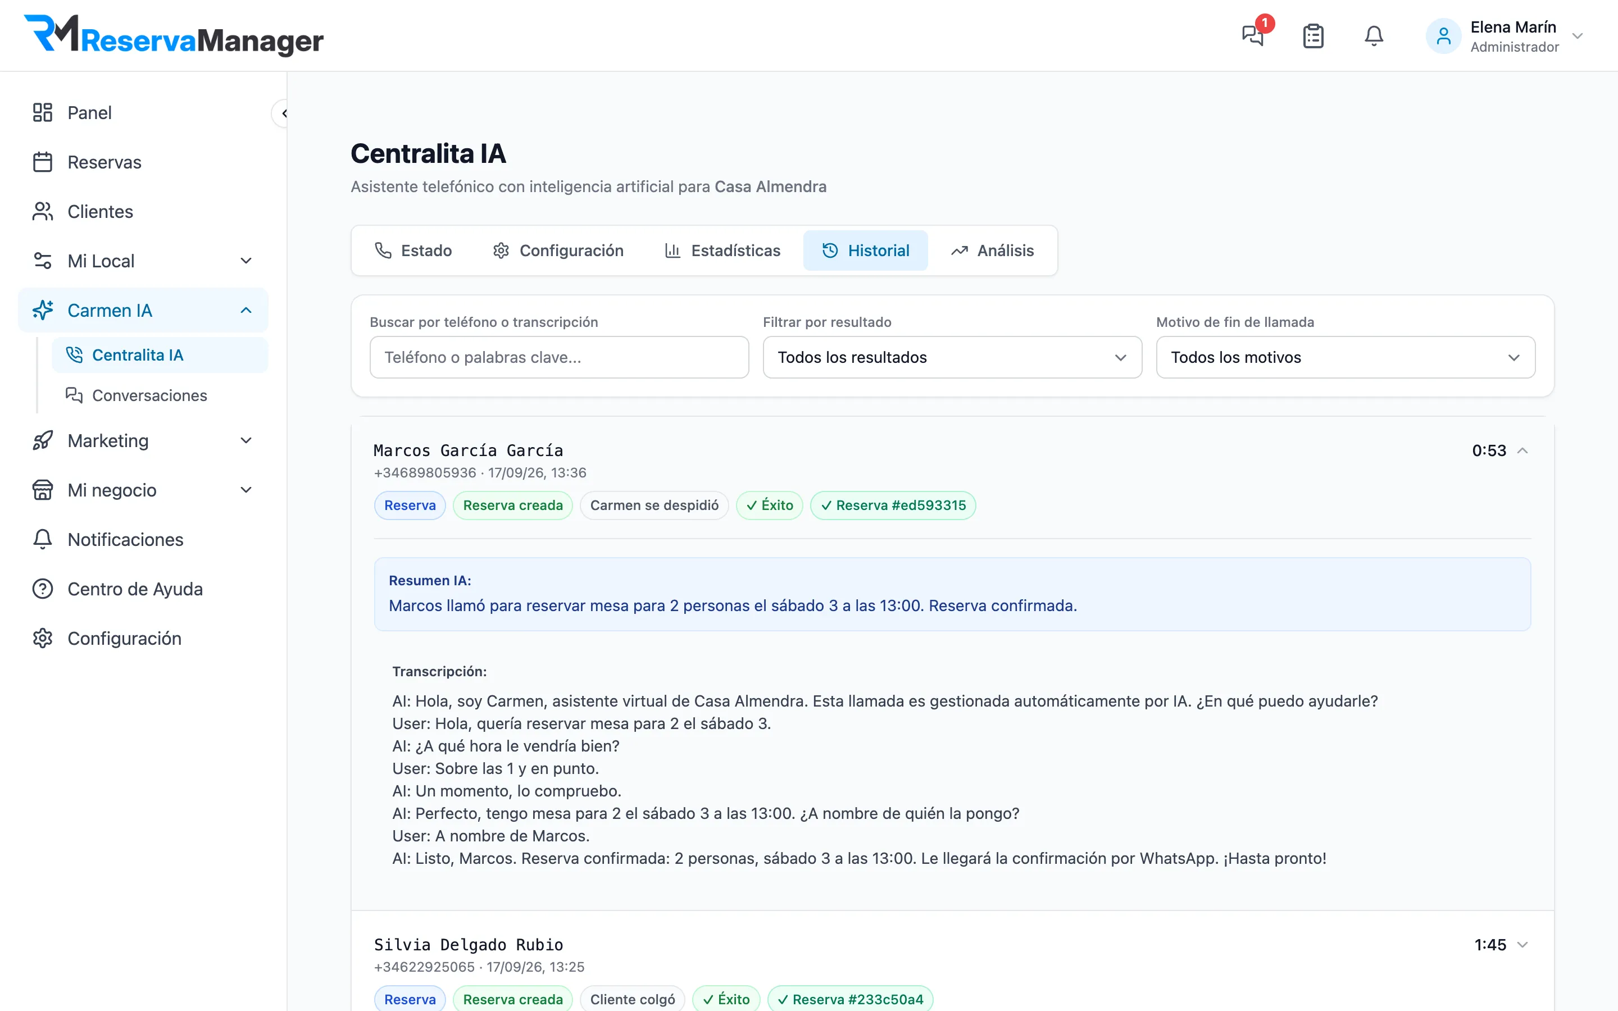Open the user account menu chevron
This screenshot has width=1618, height=1011.
[1577, 36]
